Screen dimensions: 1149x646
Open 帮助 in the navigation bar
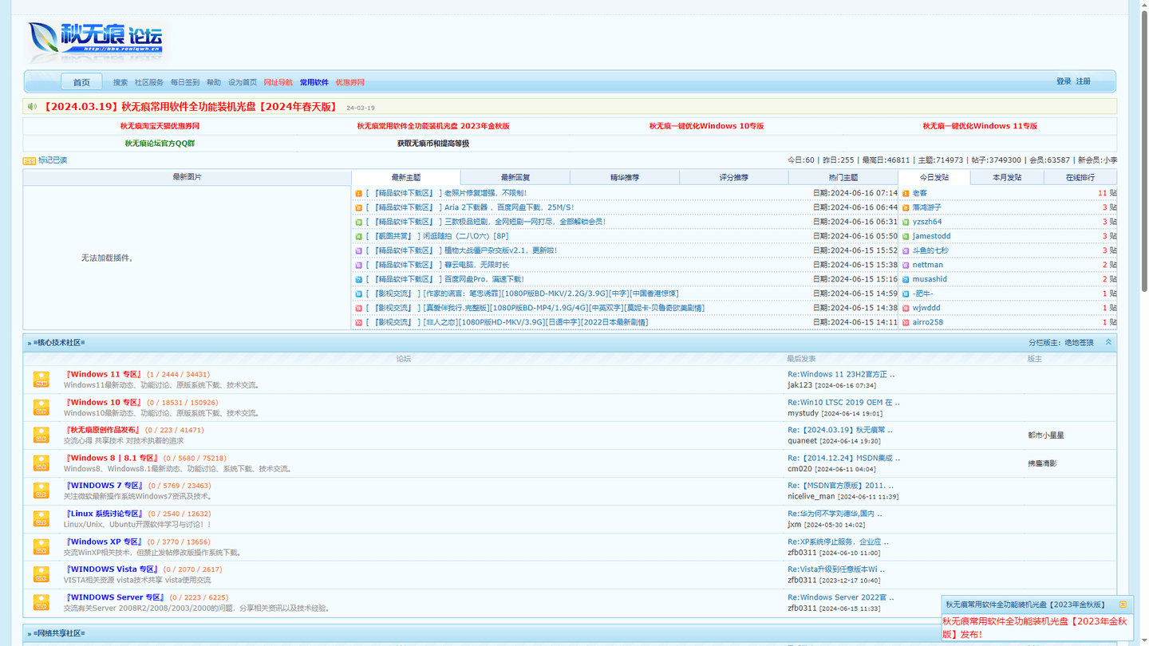click(x=214, y=83)
